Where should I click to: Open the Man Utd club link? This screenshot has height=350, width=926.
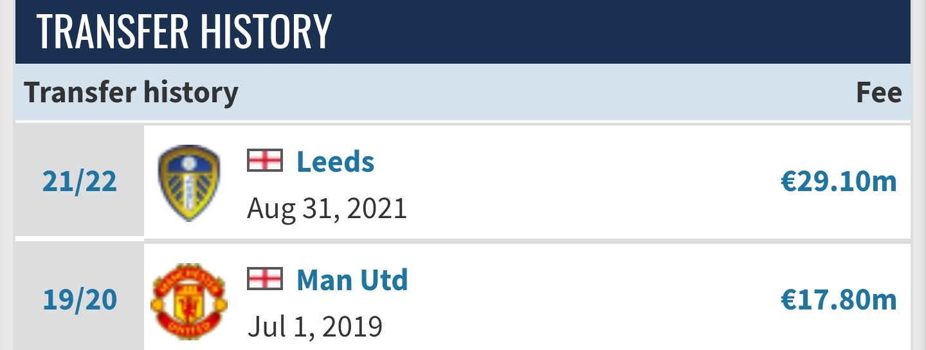(x=352, y=280)
